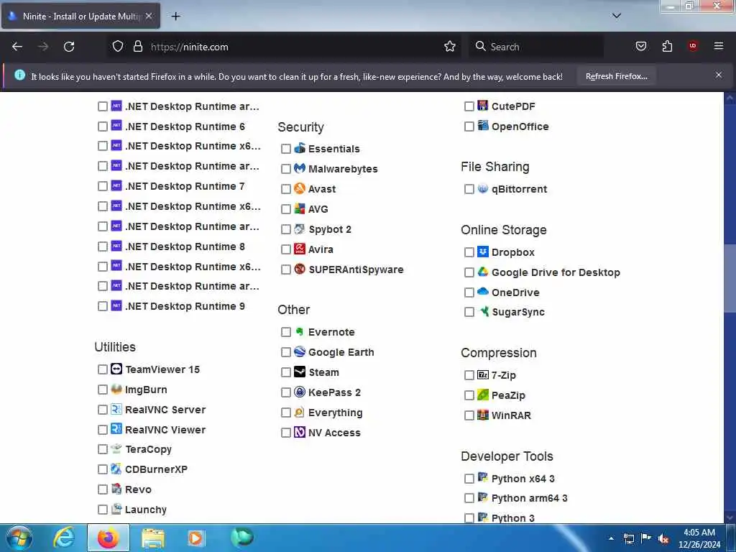Viewport: 736px width, 552px height.
Task: Click the NV Access icon
Action: point(300,432)
